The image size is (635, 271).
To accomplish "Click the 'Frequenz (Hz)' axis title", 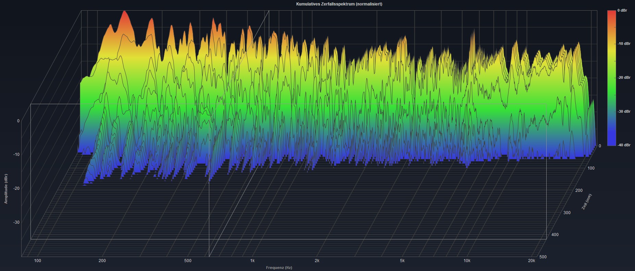I will click(x=279, y=268).
